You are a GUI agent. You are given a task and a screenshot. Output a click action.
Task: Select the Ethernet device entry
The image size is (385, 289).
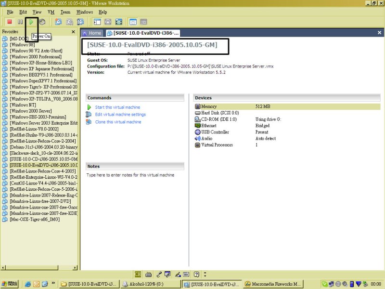click(206, 126)
